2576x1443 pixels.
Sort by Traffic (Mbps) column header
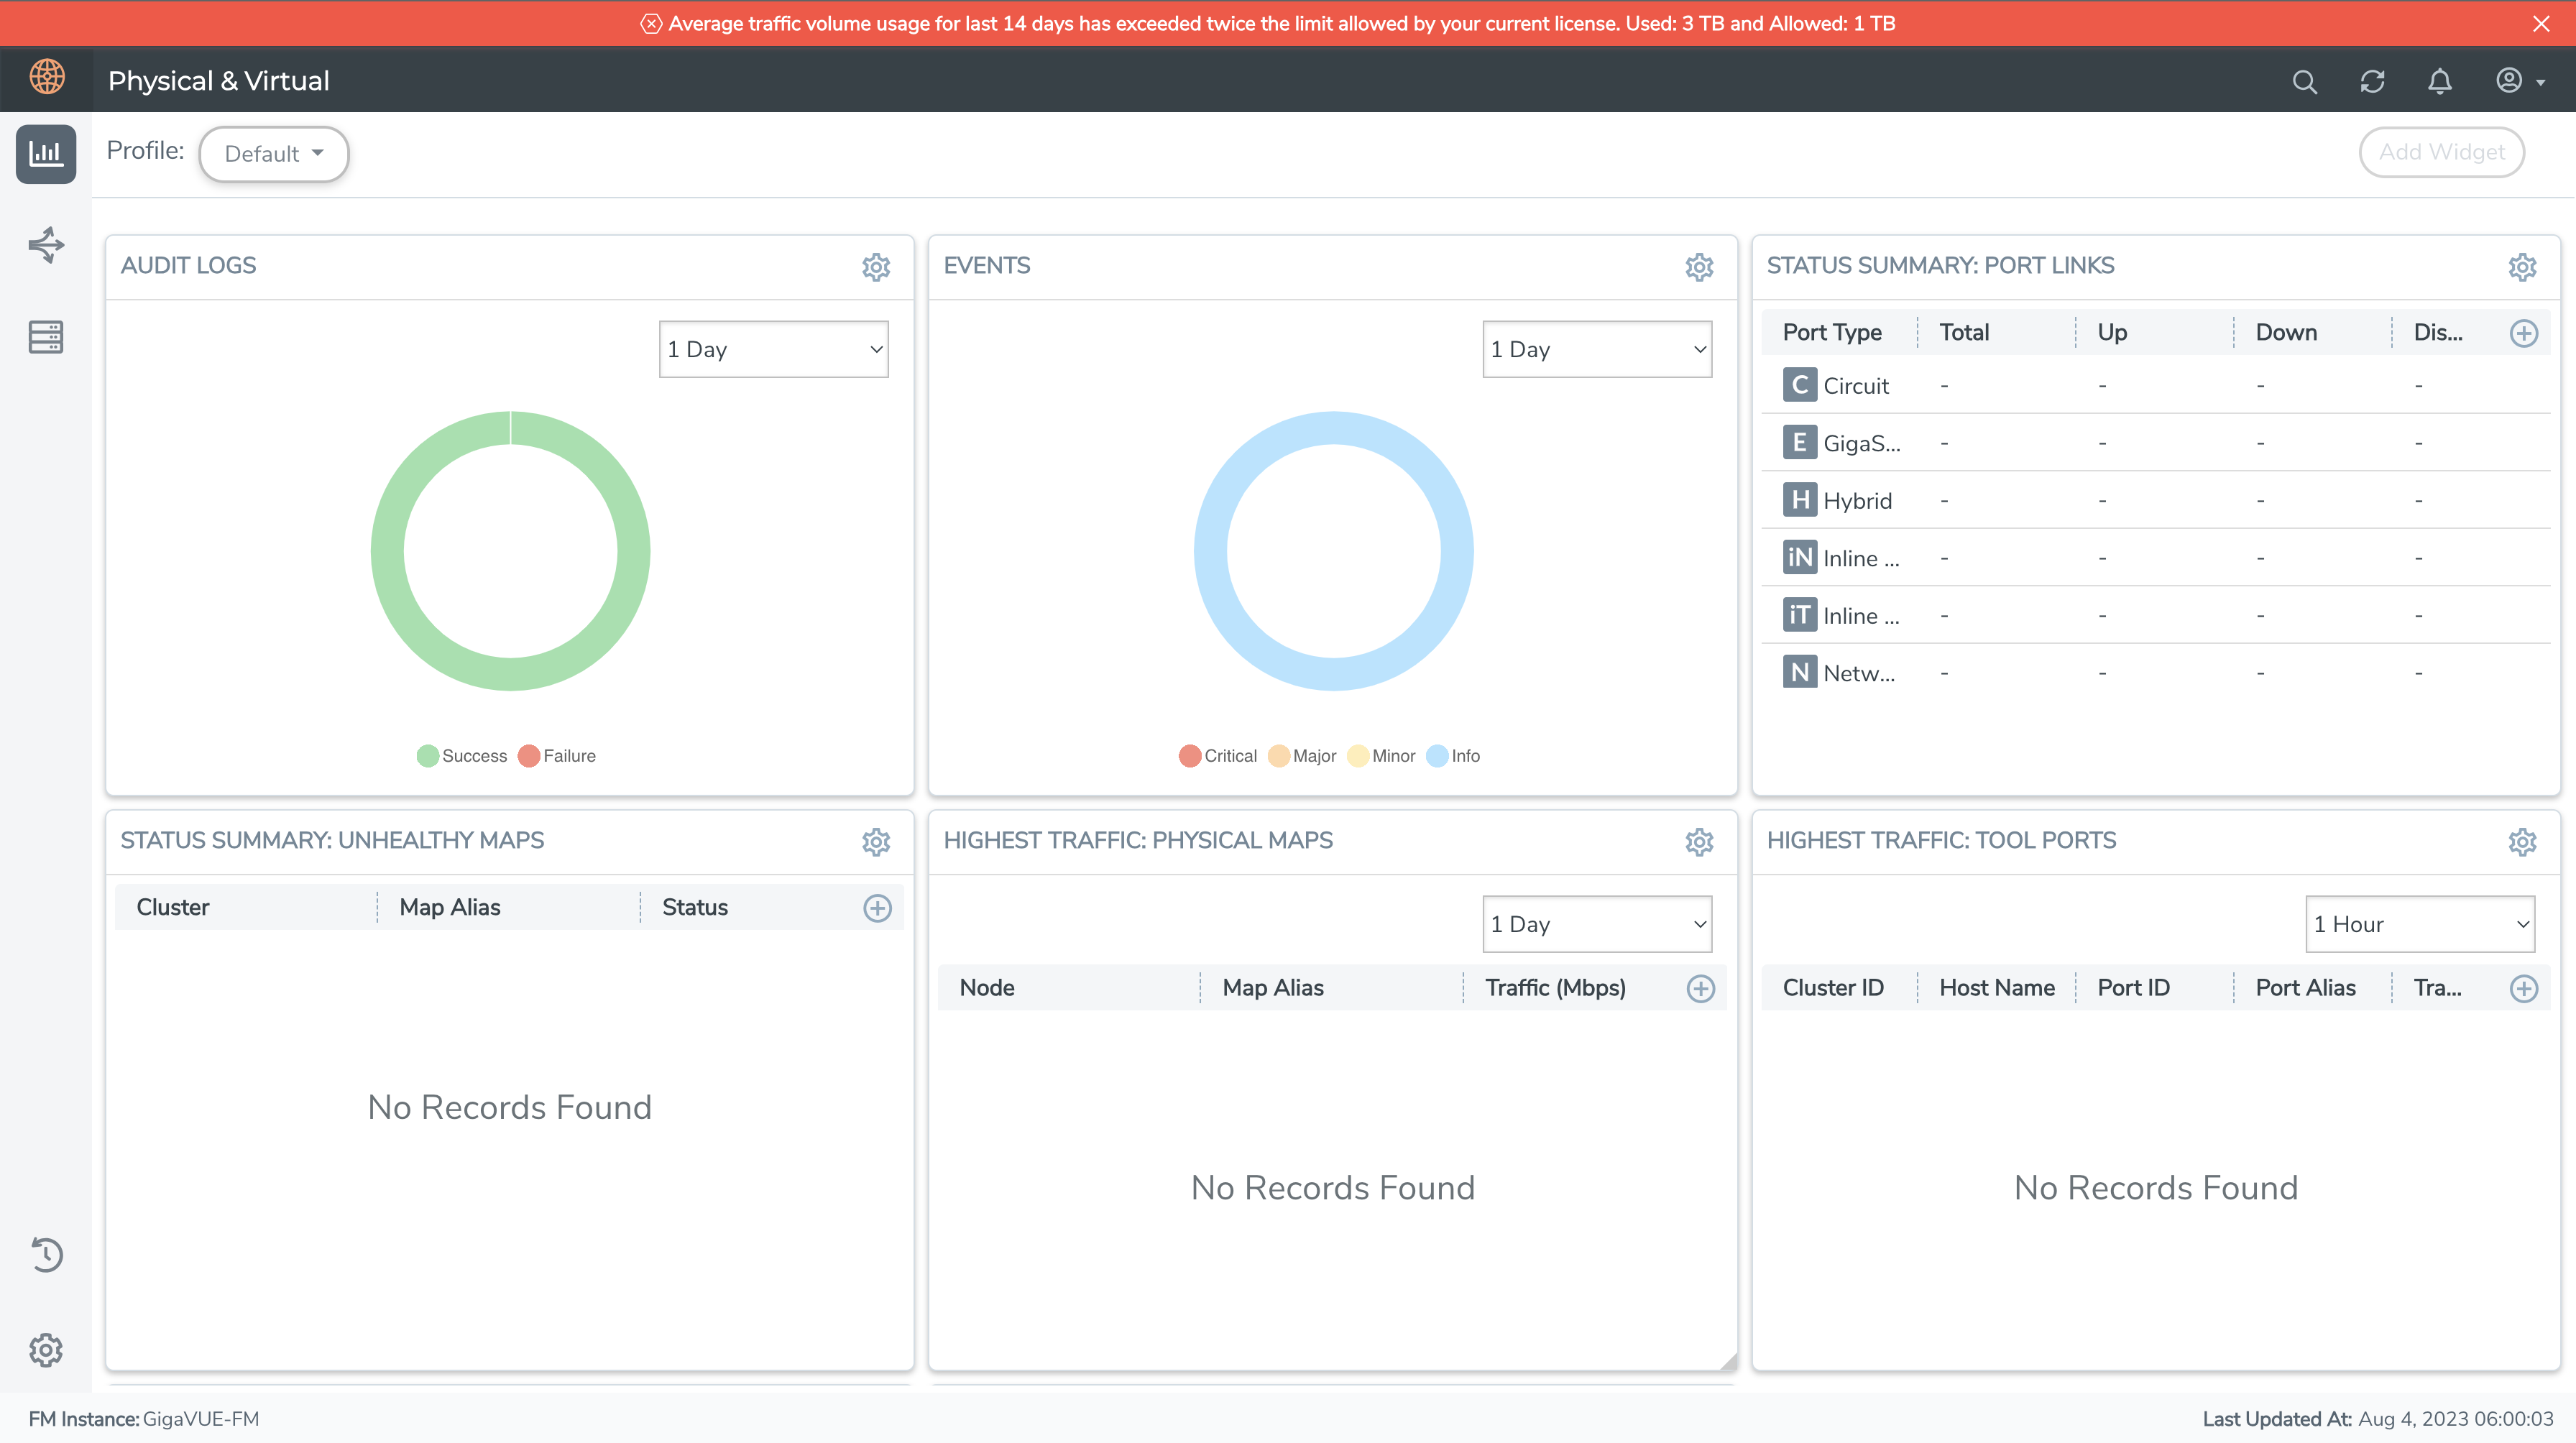[1555, 988]
